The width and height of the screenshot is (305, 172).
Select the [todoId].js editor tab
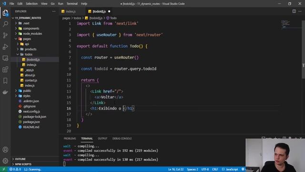[x=99, y=11]
